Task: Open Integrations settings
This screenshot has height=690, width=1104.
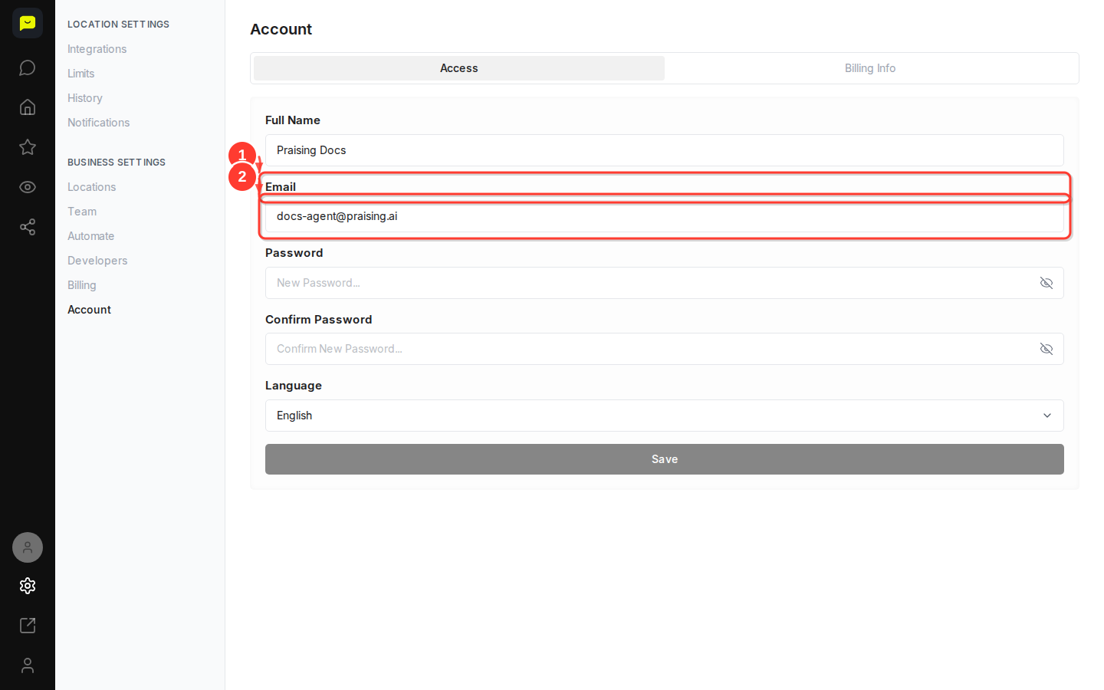Action: point(97,49)
